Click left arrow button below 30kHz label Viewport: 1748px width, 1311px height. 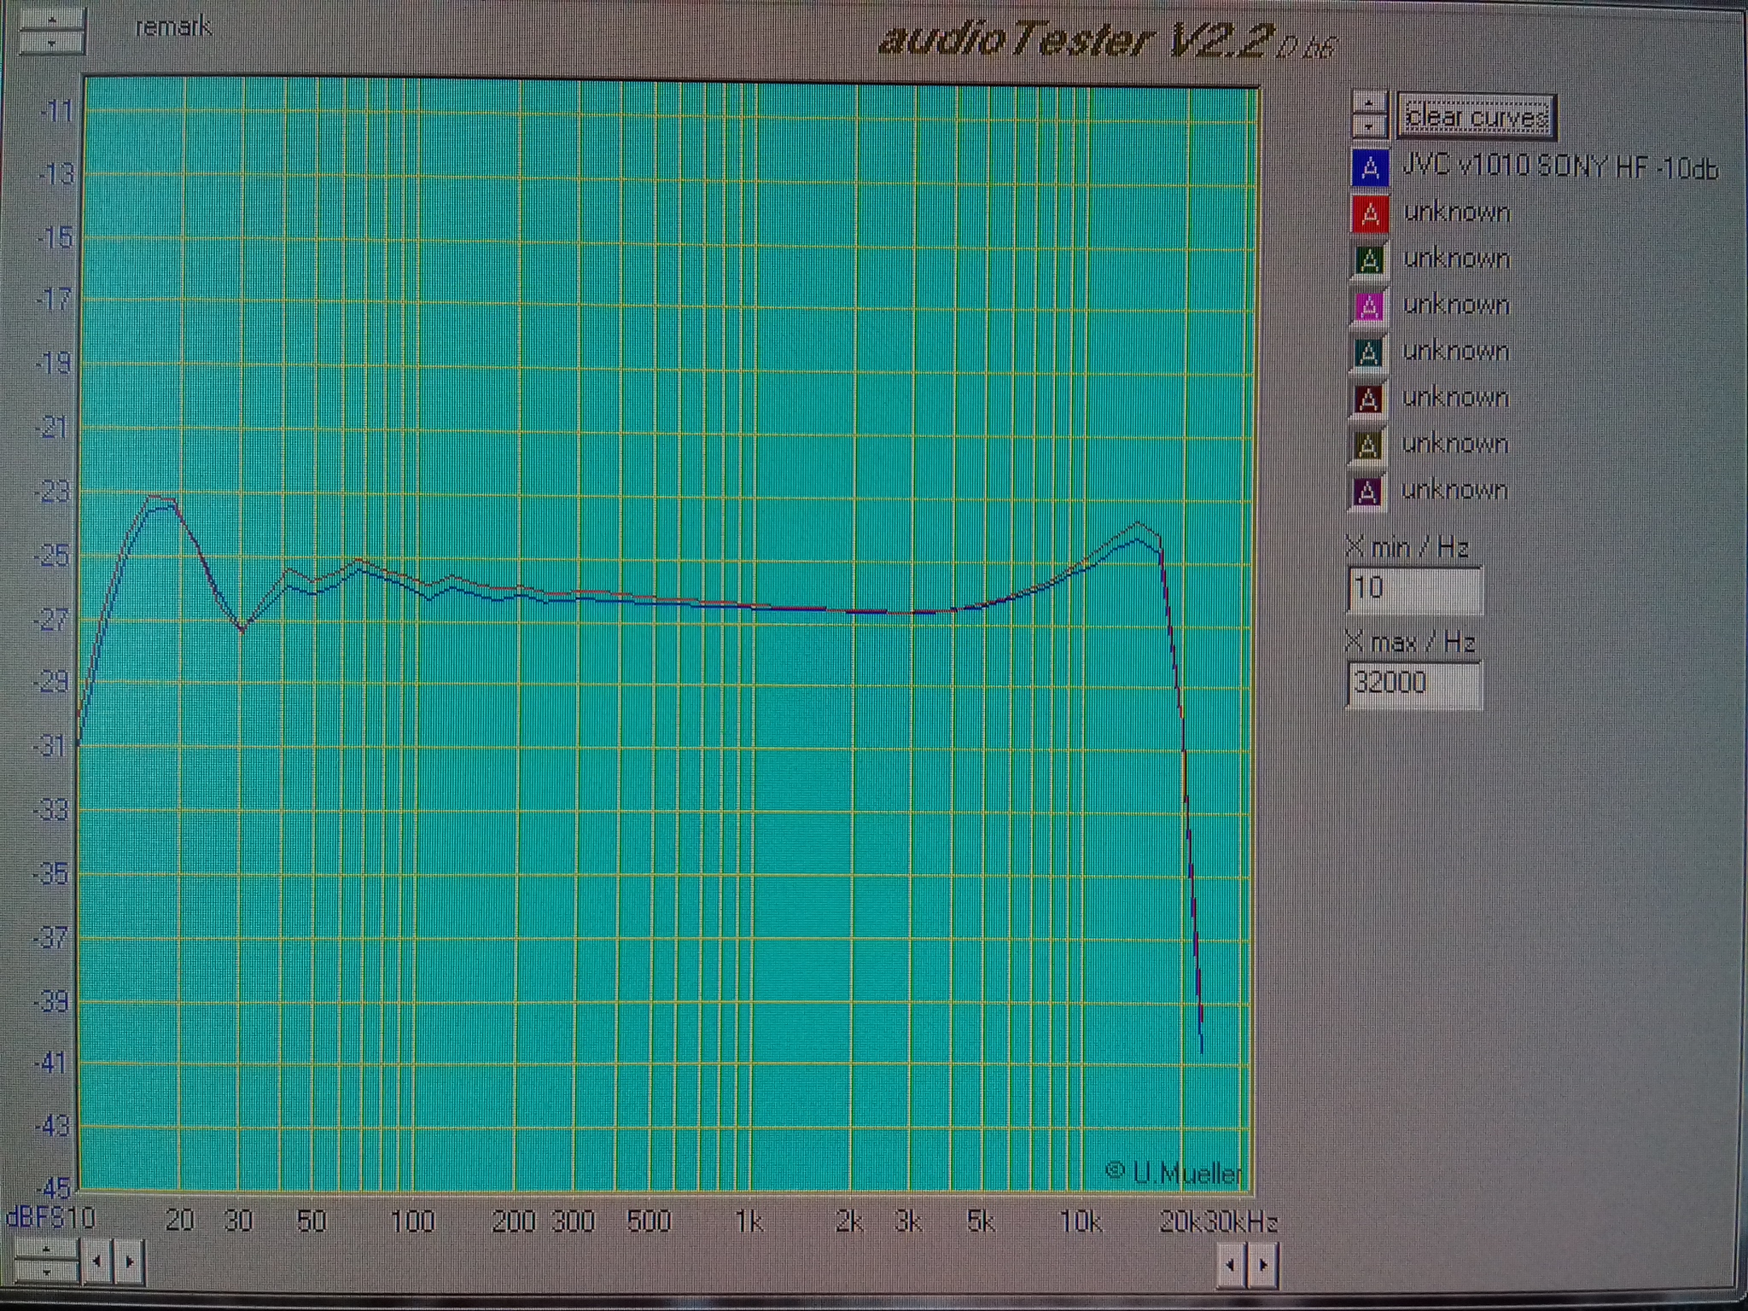pyautogui.click(x=1229, y=1265)
